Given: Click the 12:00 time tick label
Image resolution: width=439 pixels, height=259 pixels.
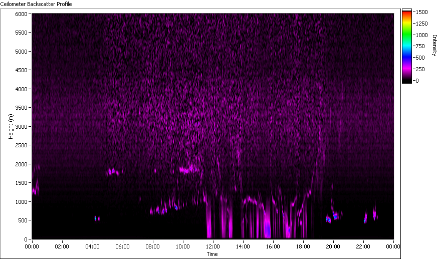Looking at the screenshot, I should (213, 246).
